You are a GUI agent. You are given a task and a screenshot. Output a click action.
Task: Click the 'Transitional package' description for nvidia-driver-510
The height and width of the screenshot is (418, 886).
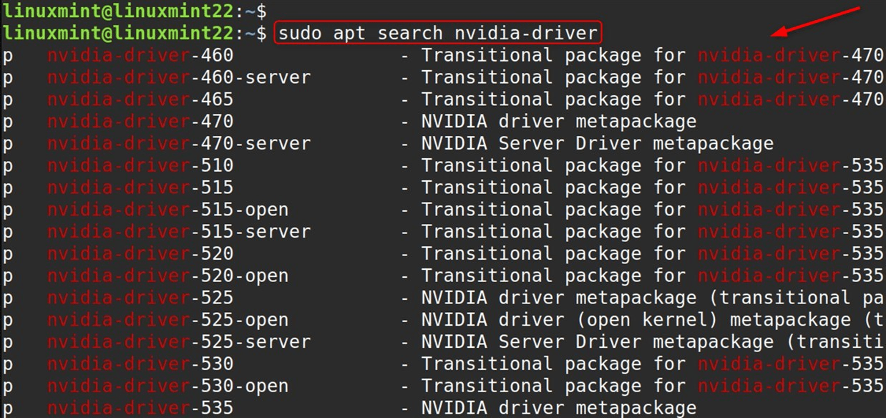tap(653, 166)
